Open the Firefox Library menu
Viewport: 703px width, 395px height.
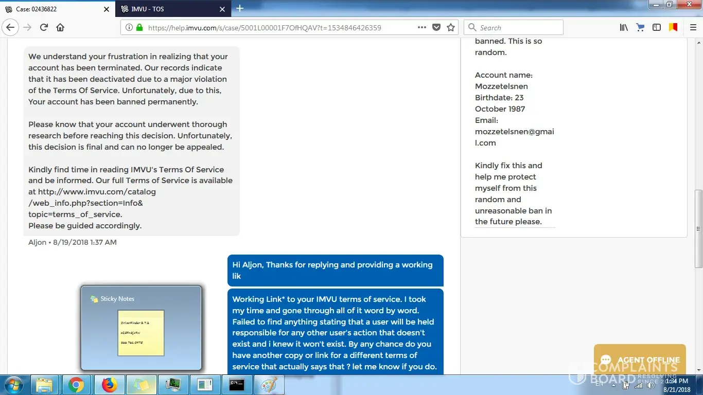point(624,27)
